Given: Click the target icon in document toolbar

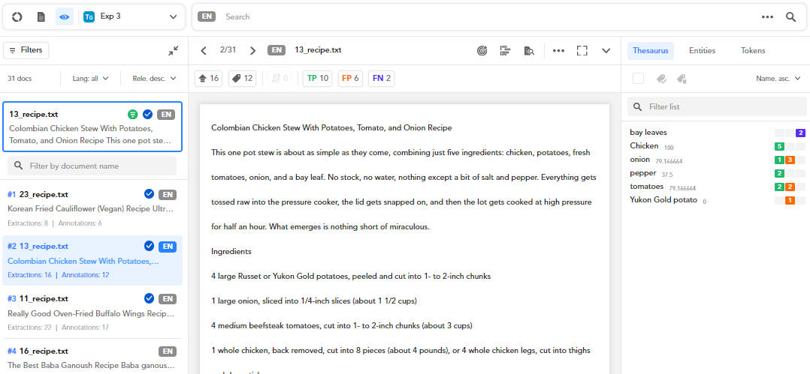Looking at the screenshot, I should pyautogui.click(x=482, y=51).
